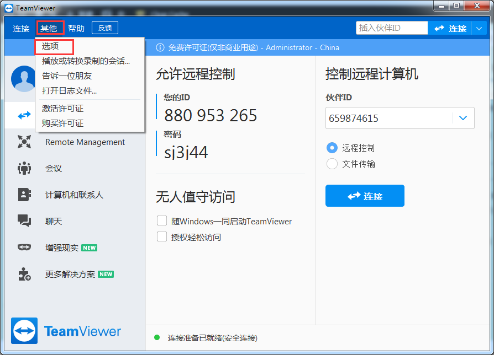Select the 远程控制 radio button
Image resolution: width=494 pixels, height=355 pixels.
point(332,148)
